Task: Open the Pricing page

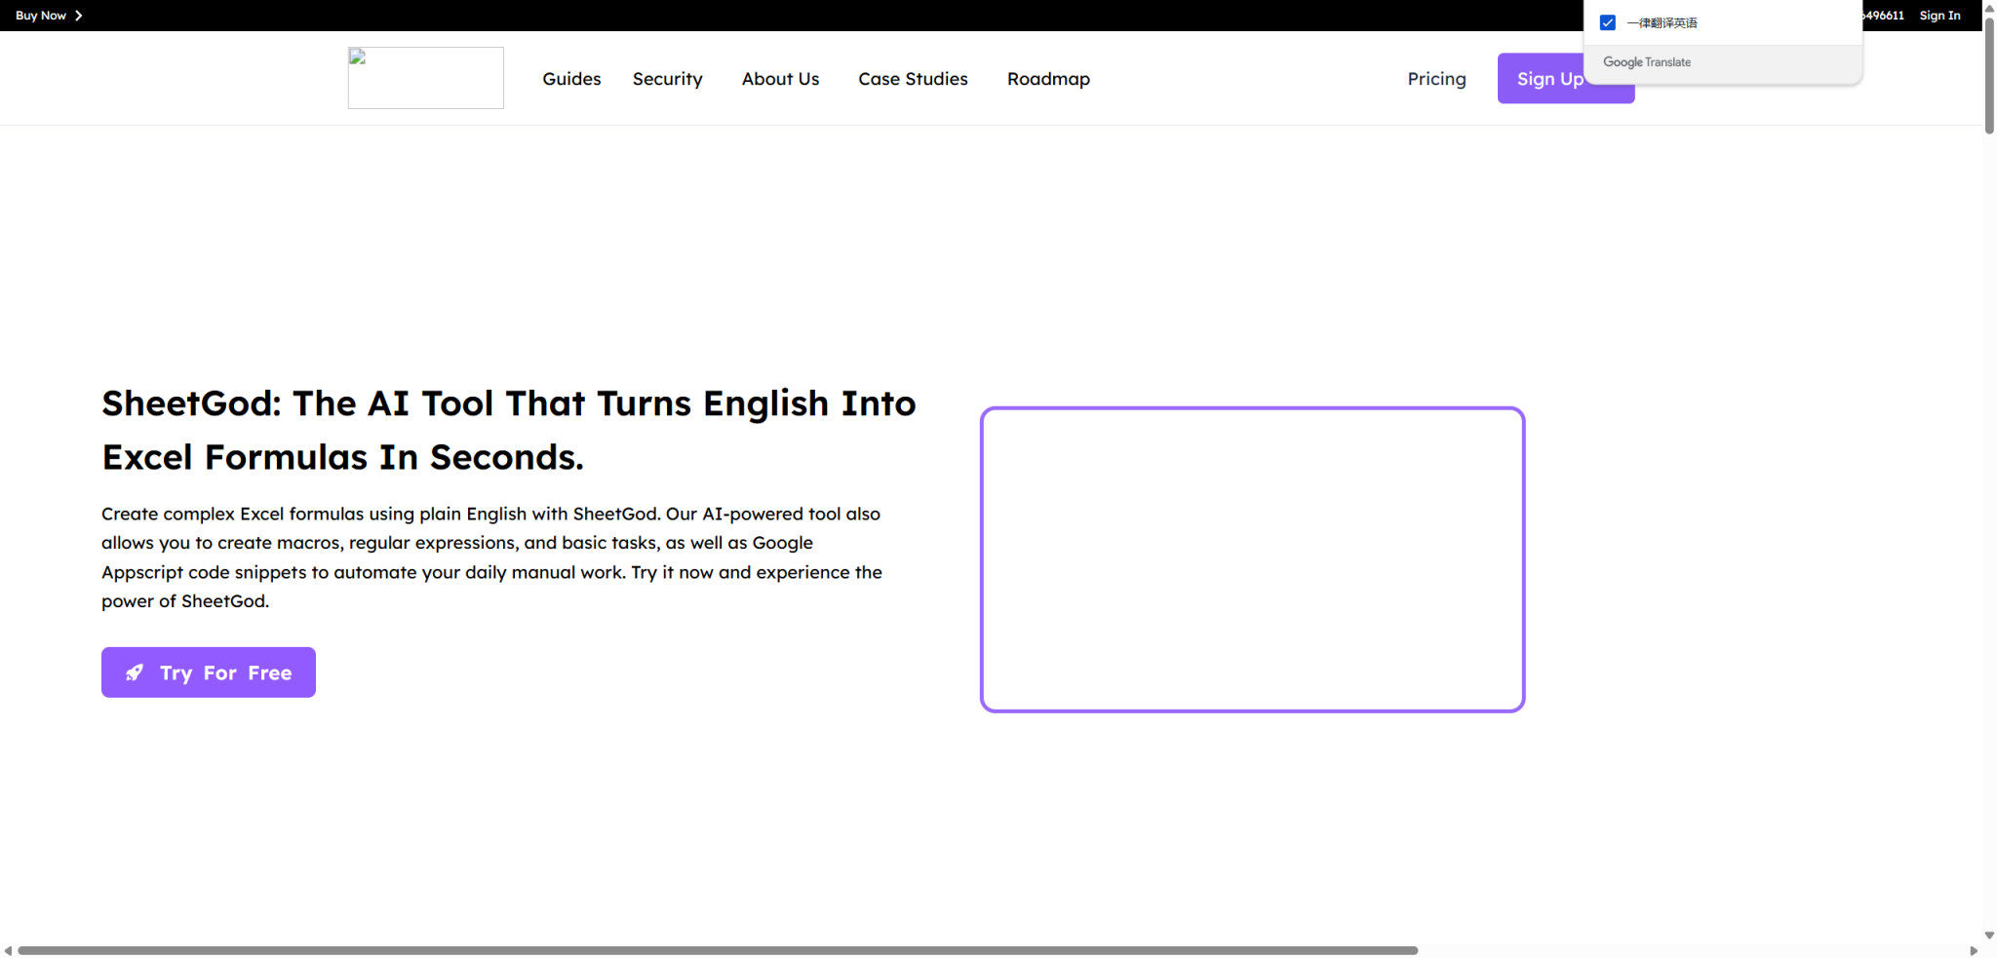Action: tap(1436, 79)
